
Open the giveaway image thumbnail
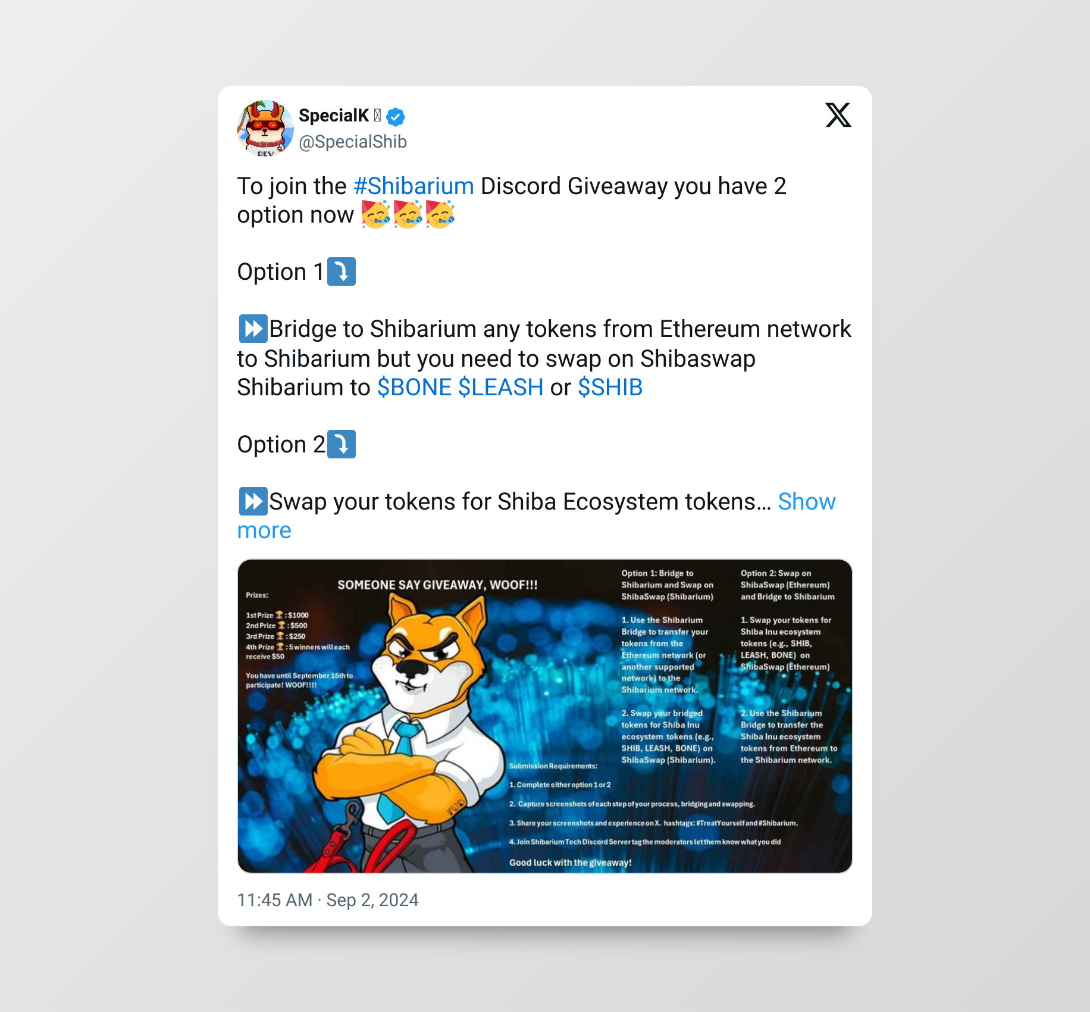pos(545,716)
